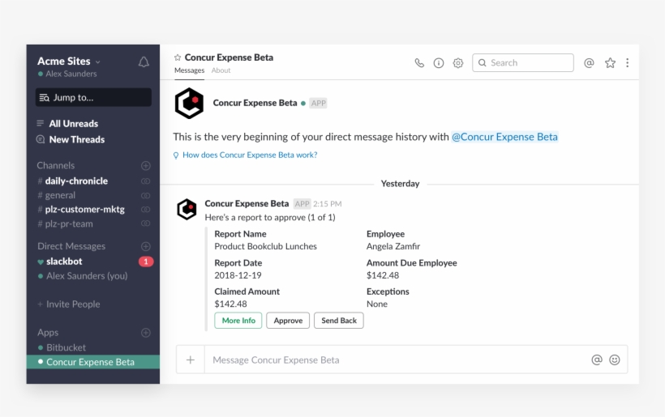Click Product Bookclub Lunches report name

pos(265,246)
